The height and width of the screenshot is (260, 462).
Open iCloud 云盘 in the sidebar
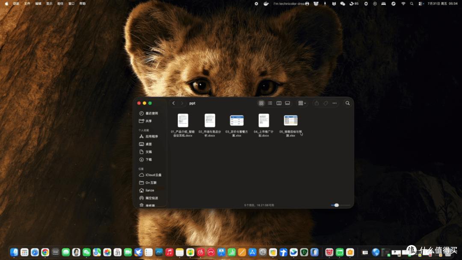[150, 175]
